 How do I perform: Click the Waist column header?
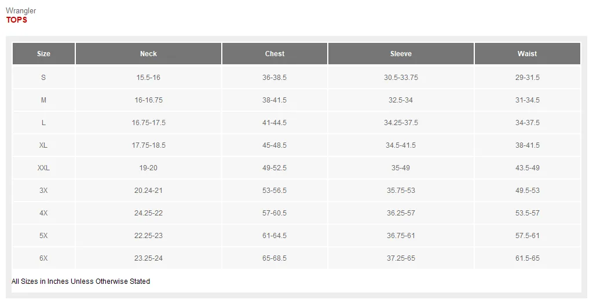tap(527, 54)
